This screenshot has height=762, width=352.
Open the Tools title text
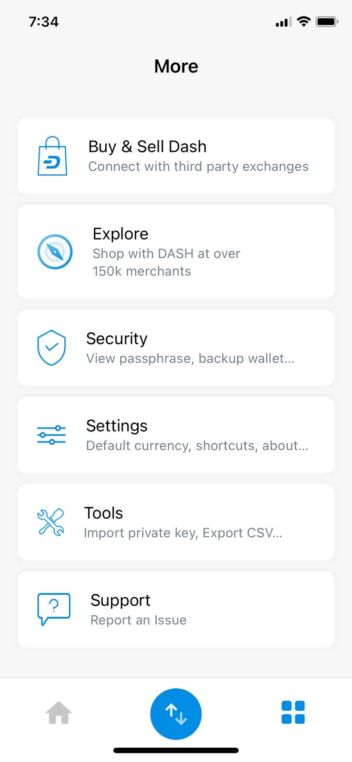point(103,513)
